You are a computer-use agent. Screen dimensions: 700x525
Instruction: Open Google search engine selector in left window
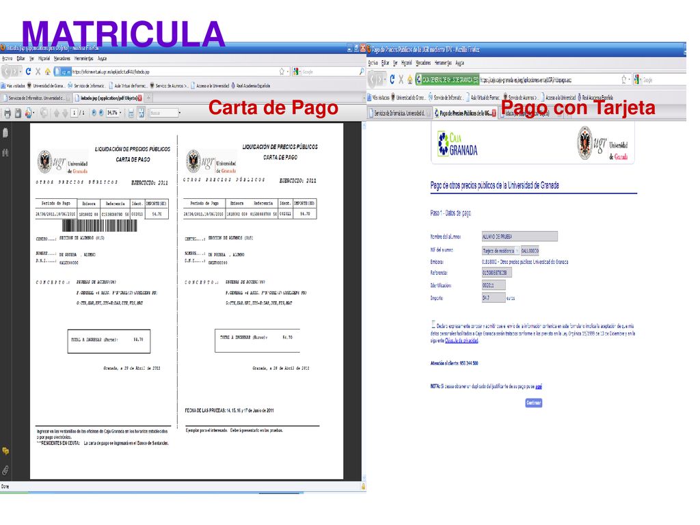point(297,71)
